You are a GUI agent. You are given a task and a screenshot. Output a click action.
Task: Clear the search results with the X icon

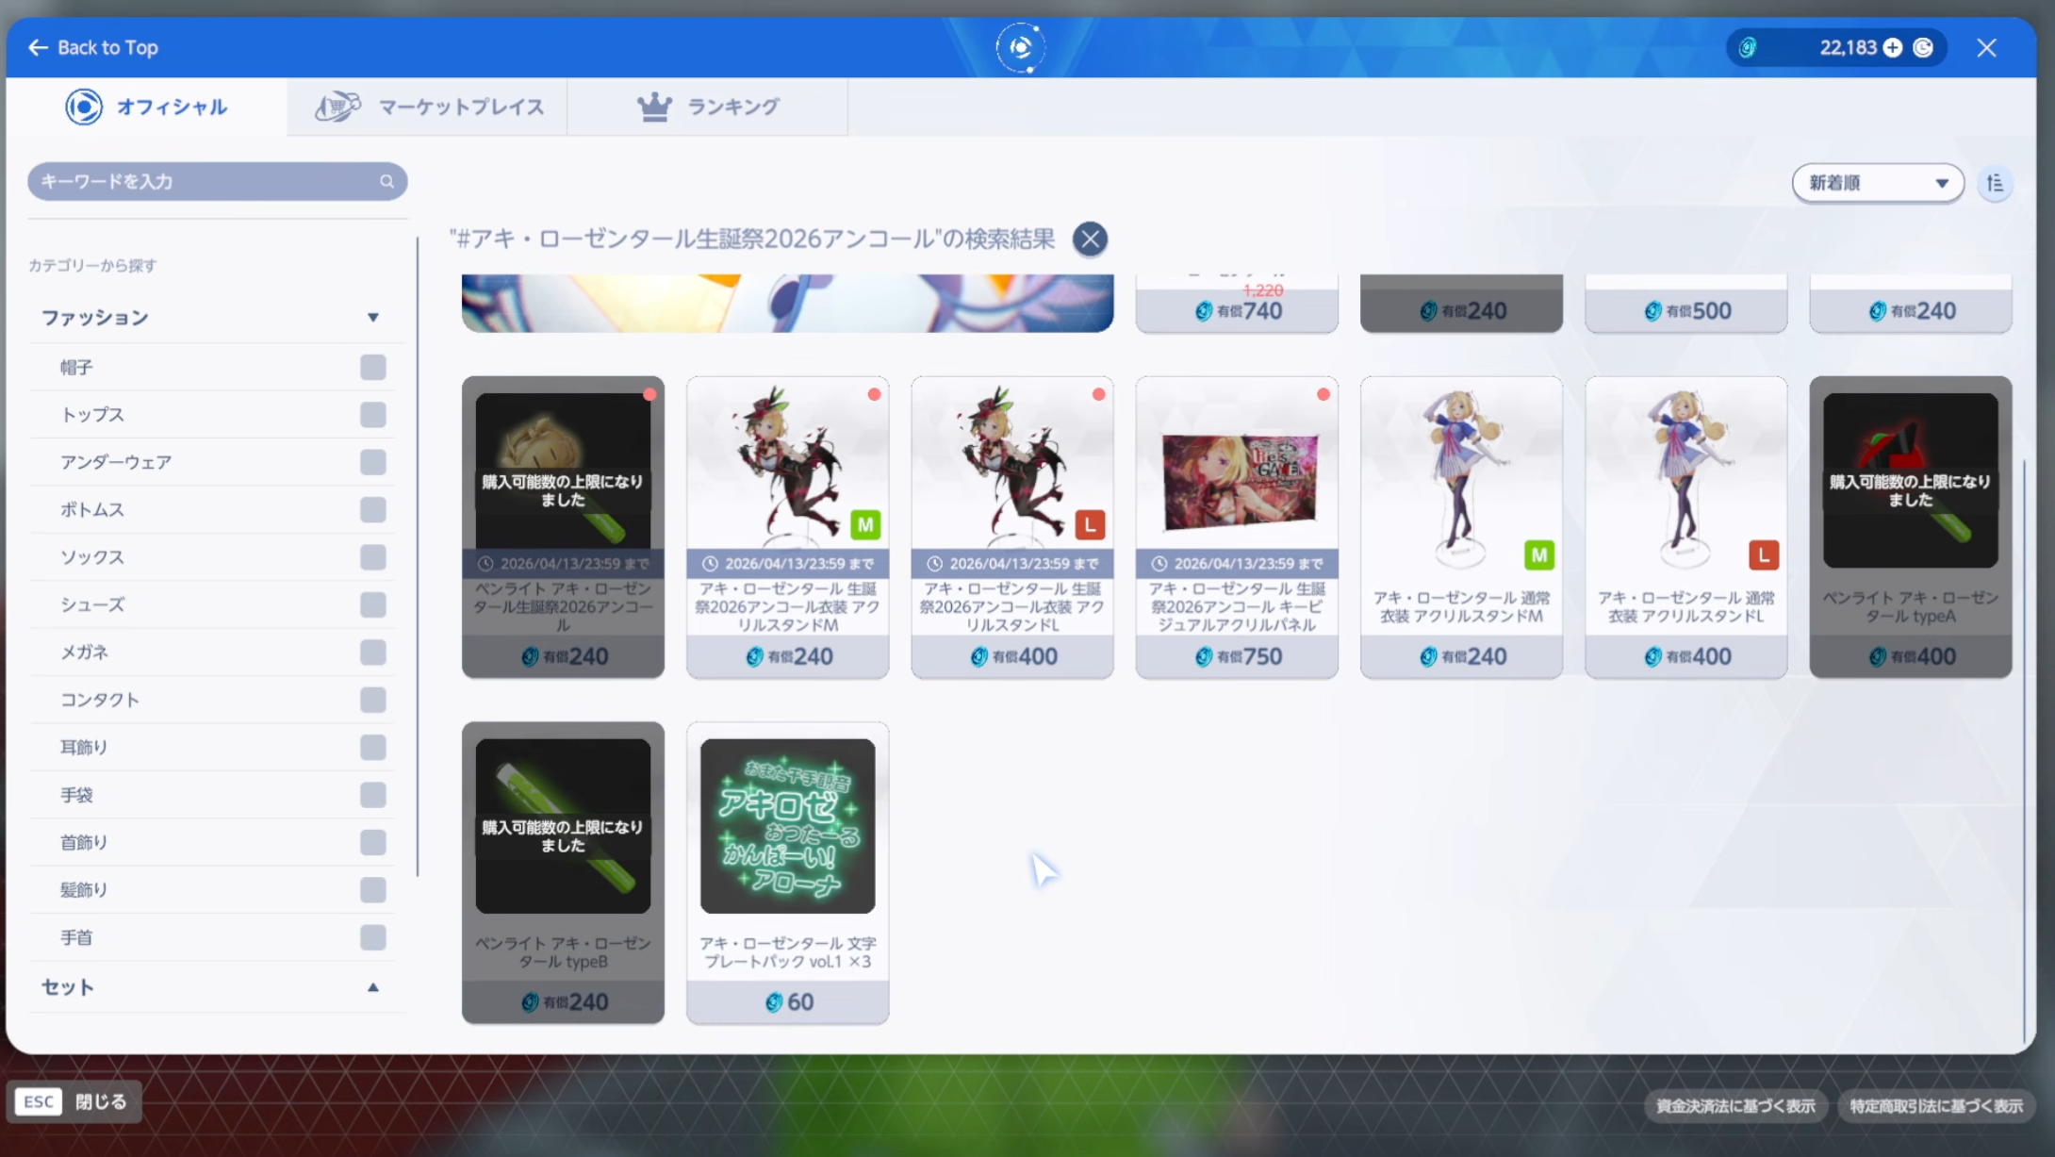[1090, 239]
